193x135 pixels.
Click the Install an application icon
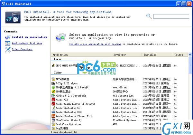coord(8,37)
